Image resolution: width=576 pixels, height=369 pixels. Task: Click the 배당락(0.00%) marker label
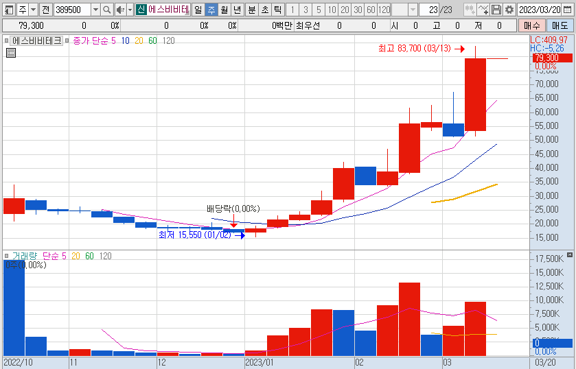pyautogui.click(x=233, y=209)
